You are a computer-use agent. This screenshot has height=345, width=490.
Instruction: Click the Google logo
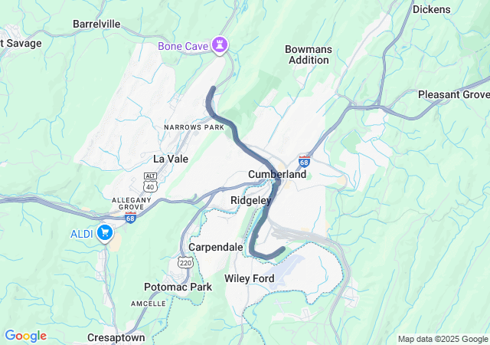pos(25,336)
